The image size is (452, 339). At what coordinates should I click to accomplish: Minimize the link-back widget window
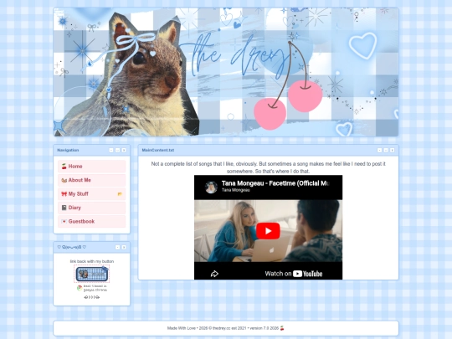pyautogui.click(x=118, y=247)
